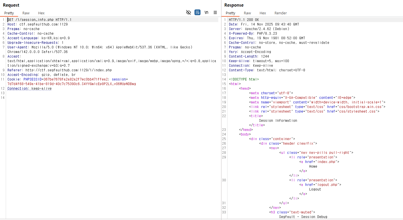Switch to the Response Raw tab

[x=247, y=13]
